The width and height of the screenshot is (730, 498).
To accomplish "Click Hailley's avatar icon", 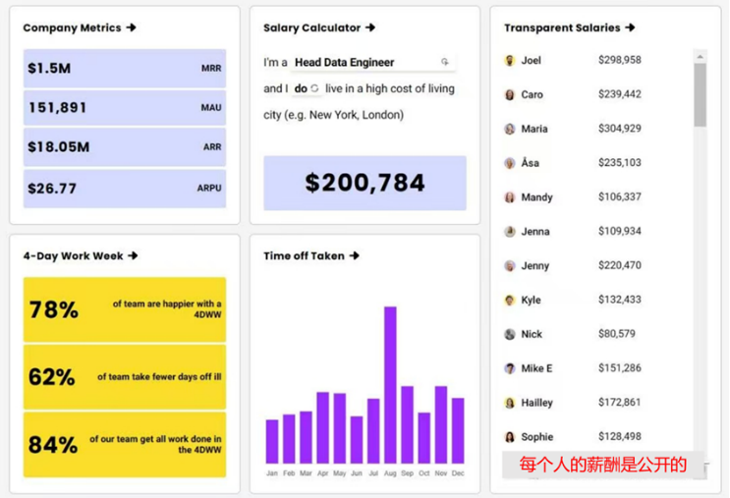I will 510,403.
